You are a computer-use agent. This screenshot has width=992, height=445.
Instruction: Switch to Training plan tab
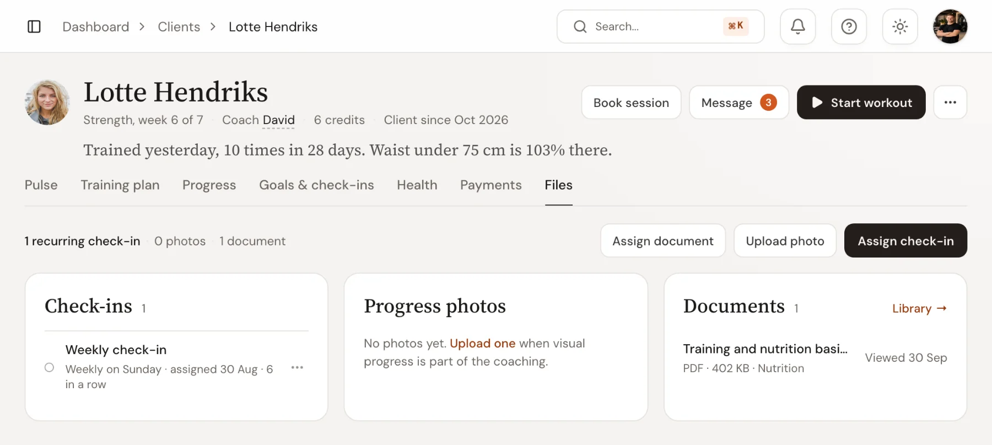120,185
